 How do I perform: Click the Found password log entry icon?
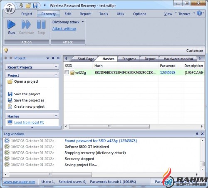[7, 141]
